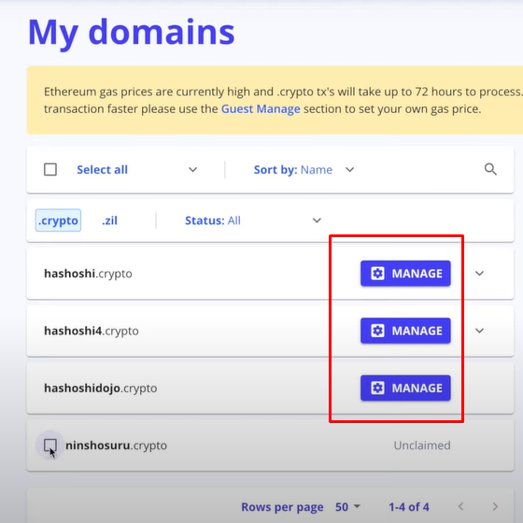Viewport: 523px width, 523px height.
Task: Switch to the .zil tab
Action: (110, 220)
